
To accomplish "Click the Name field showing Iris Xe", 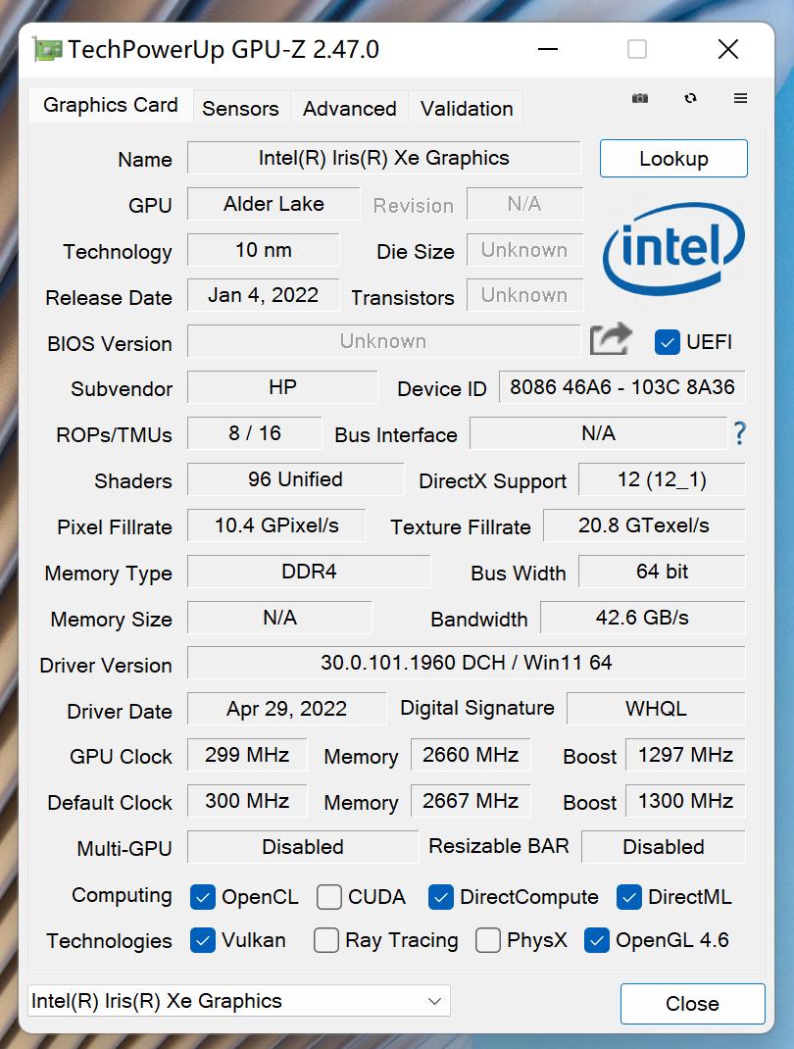I will [x=383, y=158].
